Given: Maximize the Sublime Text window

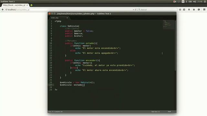Looking at the screenshot, I should tap(54, 14).
